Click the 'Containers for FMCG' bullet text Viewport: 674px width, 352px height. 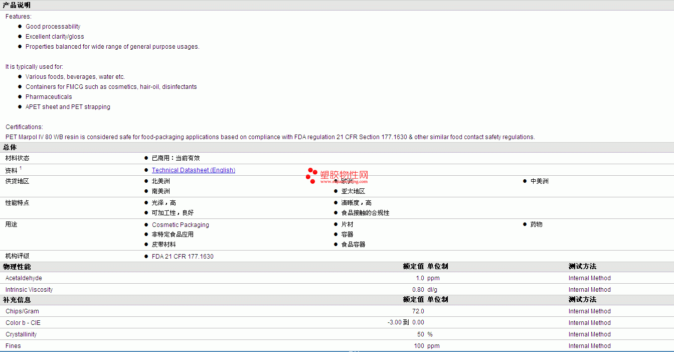(x=111, y=87)
